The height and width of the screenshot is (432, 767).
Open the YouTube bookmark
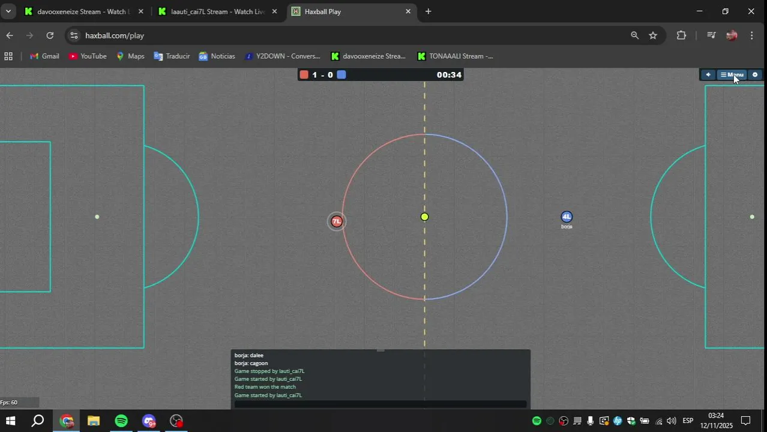87,56
